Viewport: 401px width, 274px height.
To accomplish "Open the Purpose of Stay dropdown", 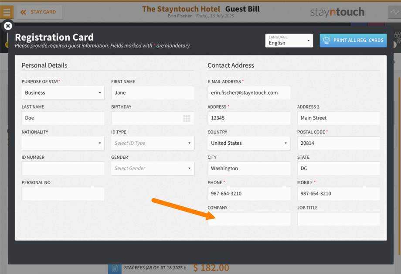I will [63, 92].
